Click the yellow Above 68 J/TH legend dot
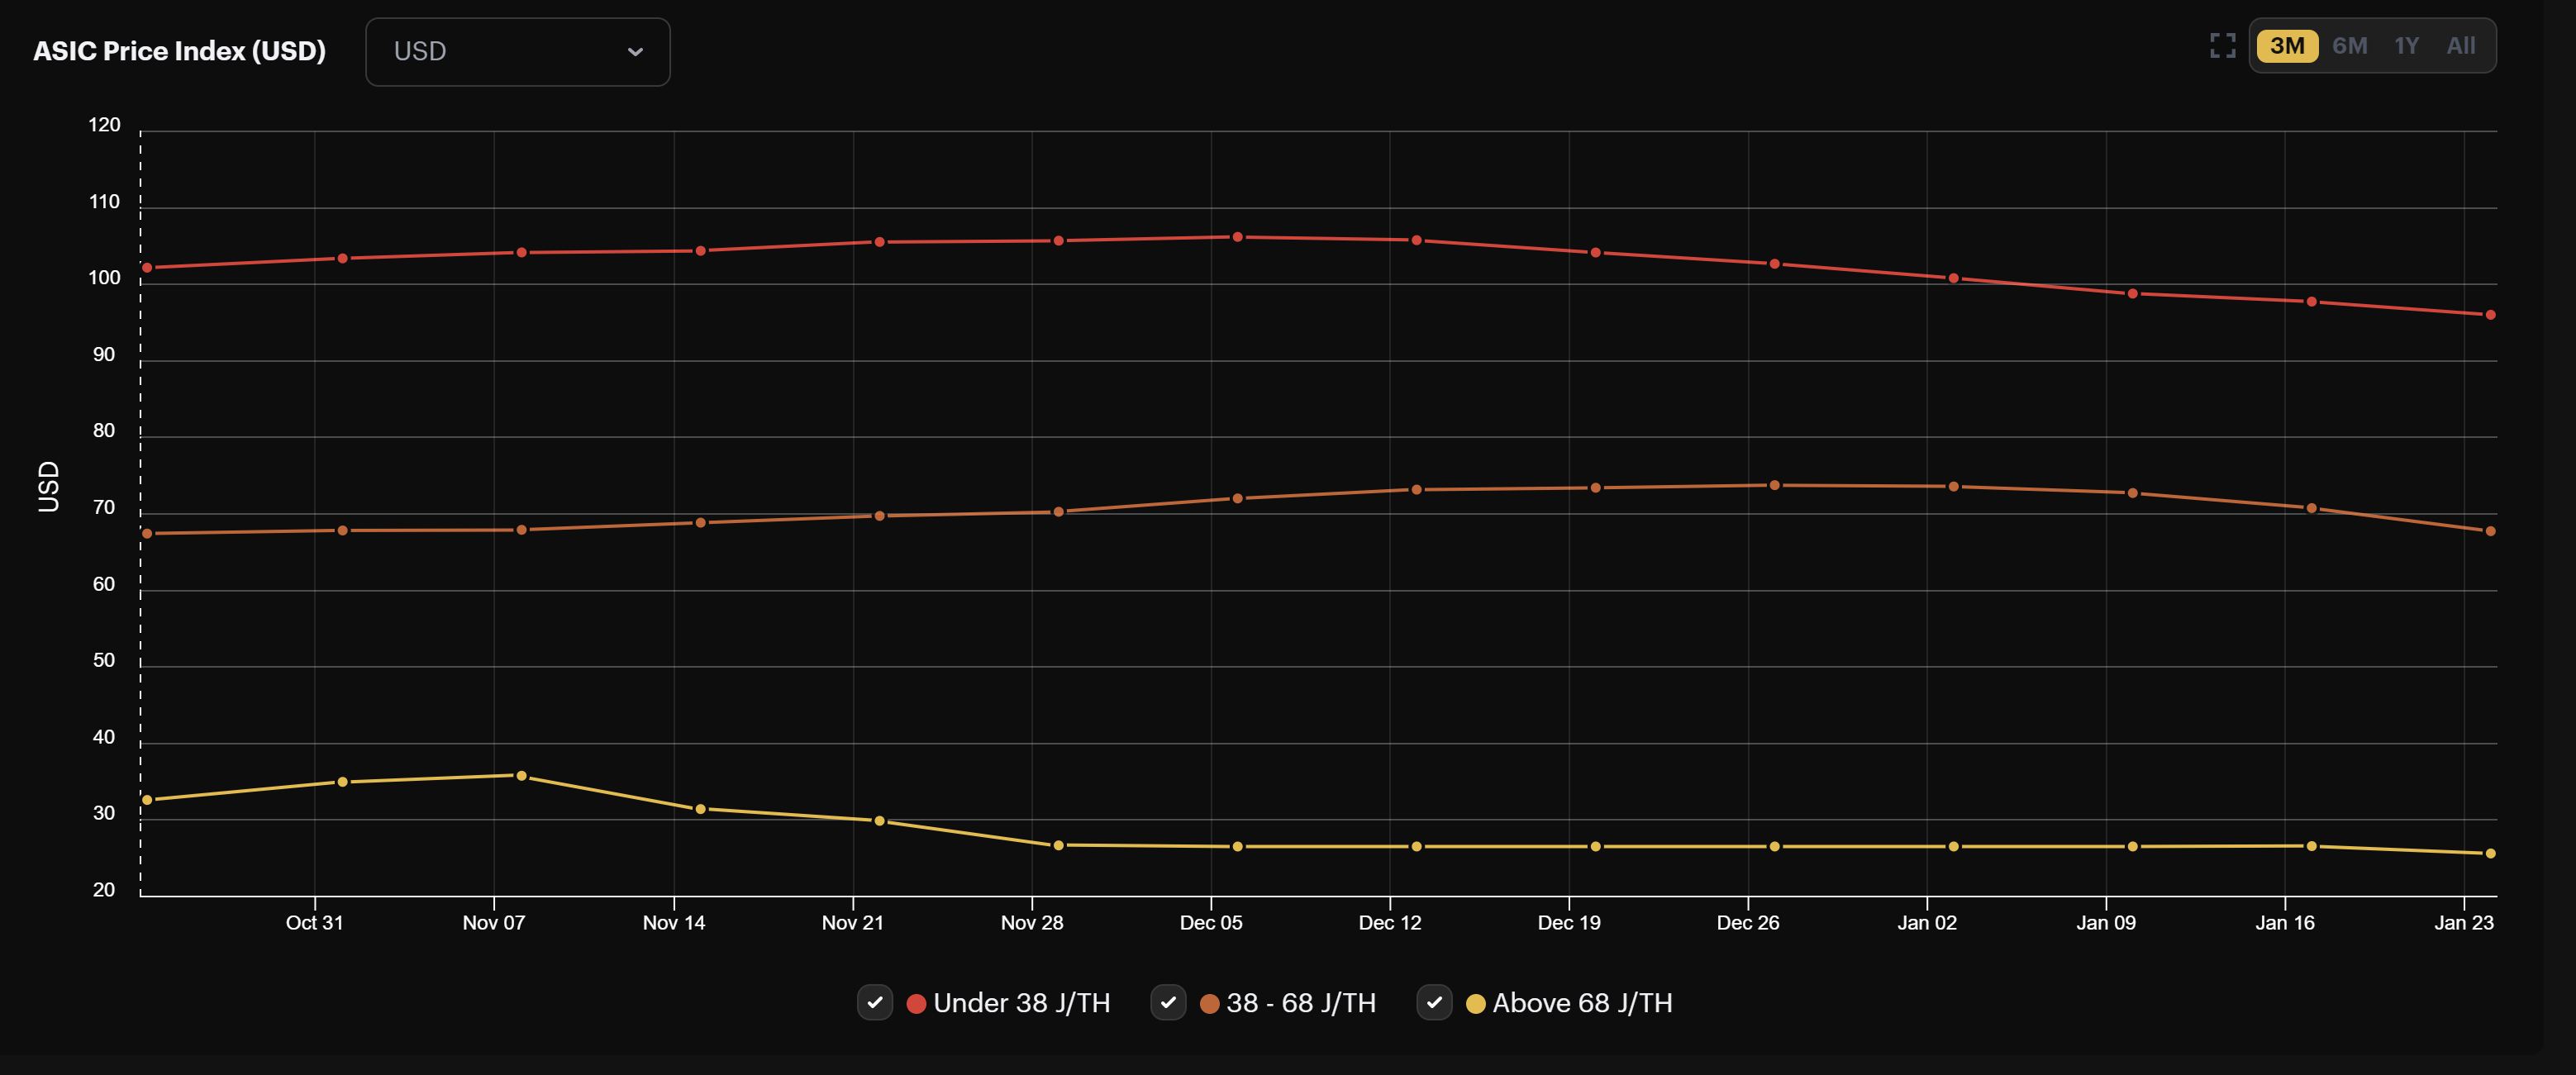Viewport: 2576px width, 1075px height. click(1475, 1003)
